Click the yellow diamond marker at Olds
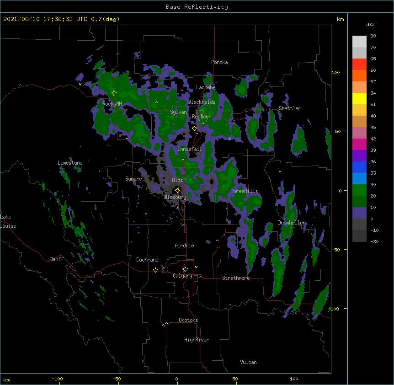This screenshot has height=385, width=394. (177, 190)
